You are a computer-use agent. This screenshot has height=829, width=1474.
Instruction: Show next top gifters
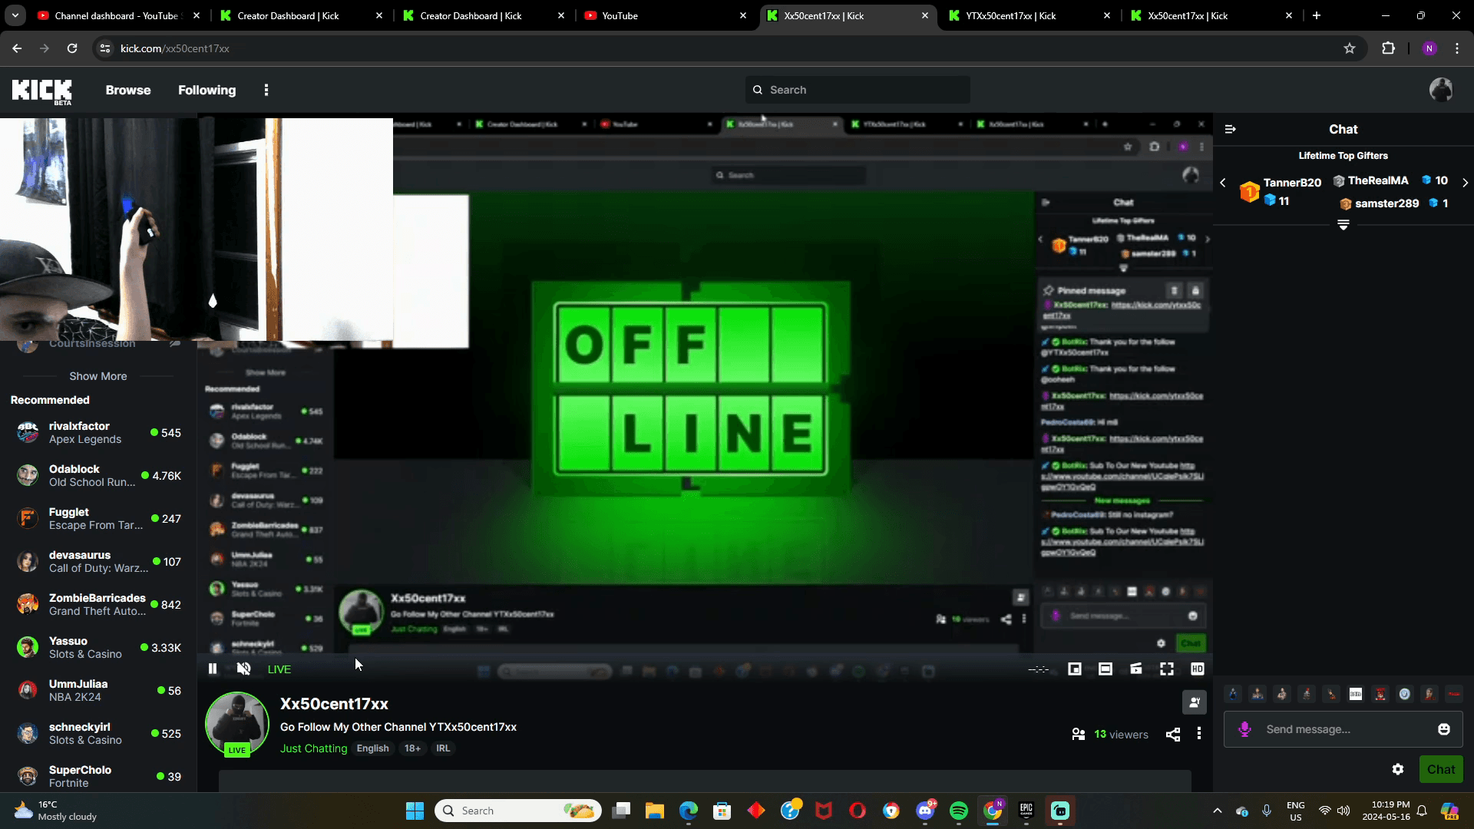coord(1465,183)
